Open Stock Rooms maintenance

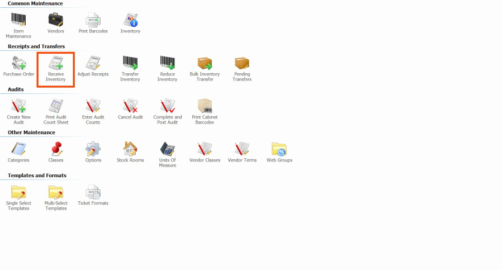[x=130, y=149]
